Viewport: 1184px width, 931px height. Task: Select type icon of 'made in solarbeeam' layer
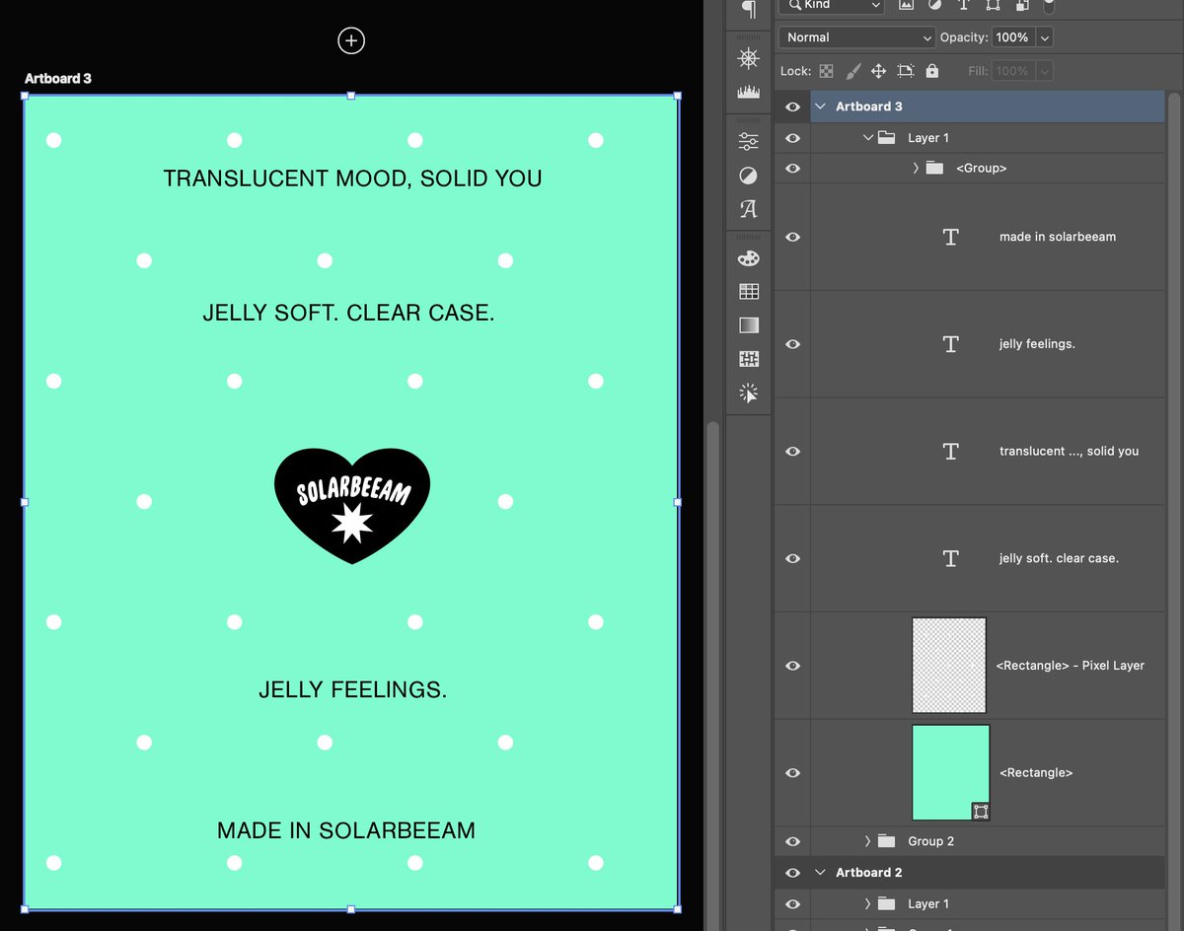point(950,237)
